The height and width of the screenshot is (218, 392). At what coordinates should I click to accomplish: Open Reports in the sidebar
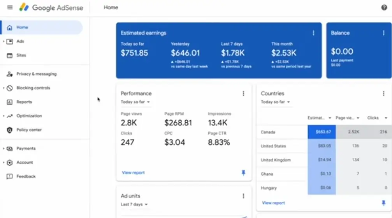pos(24,102)
